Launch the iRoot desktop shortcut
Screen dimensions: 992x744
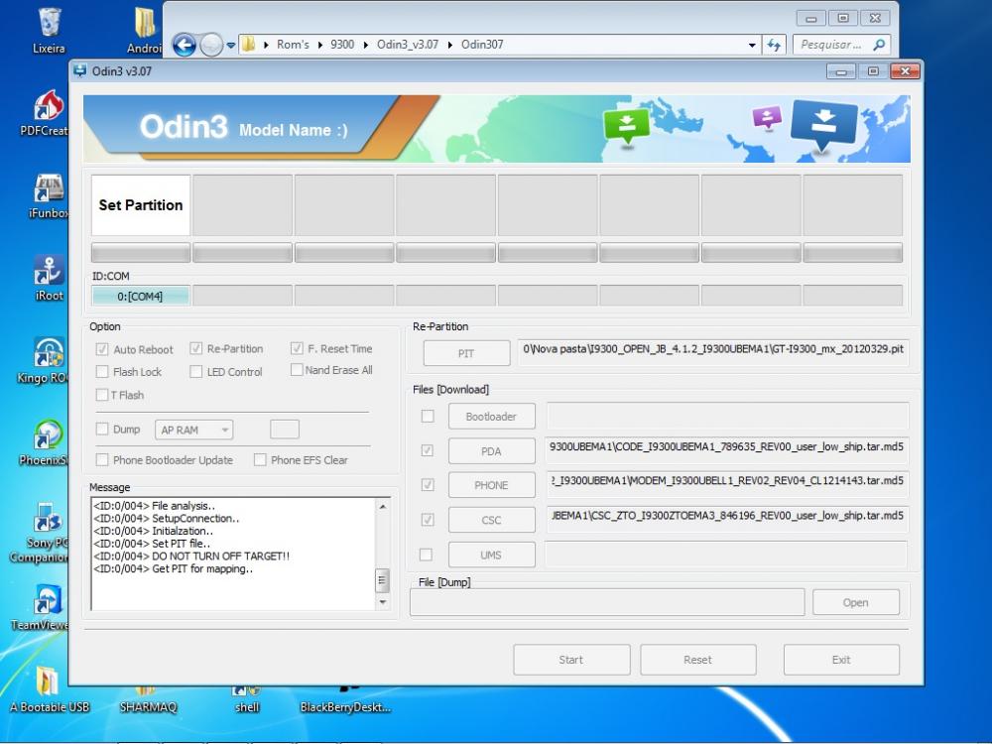pyautogui.click(x=49, y=277)
